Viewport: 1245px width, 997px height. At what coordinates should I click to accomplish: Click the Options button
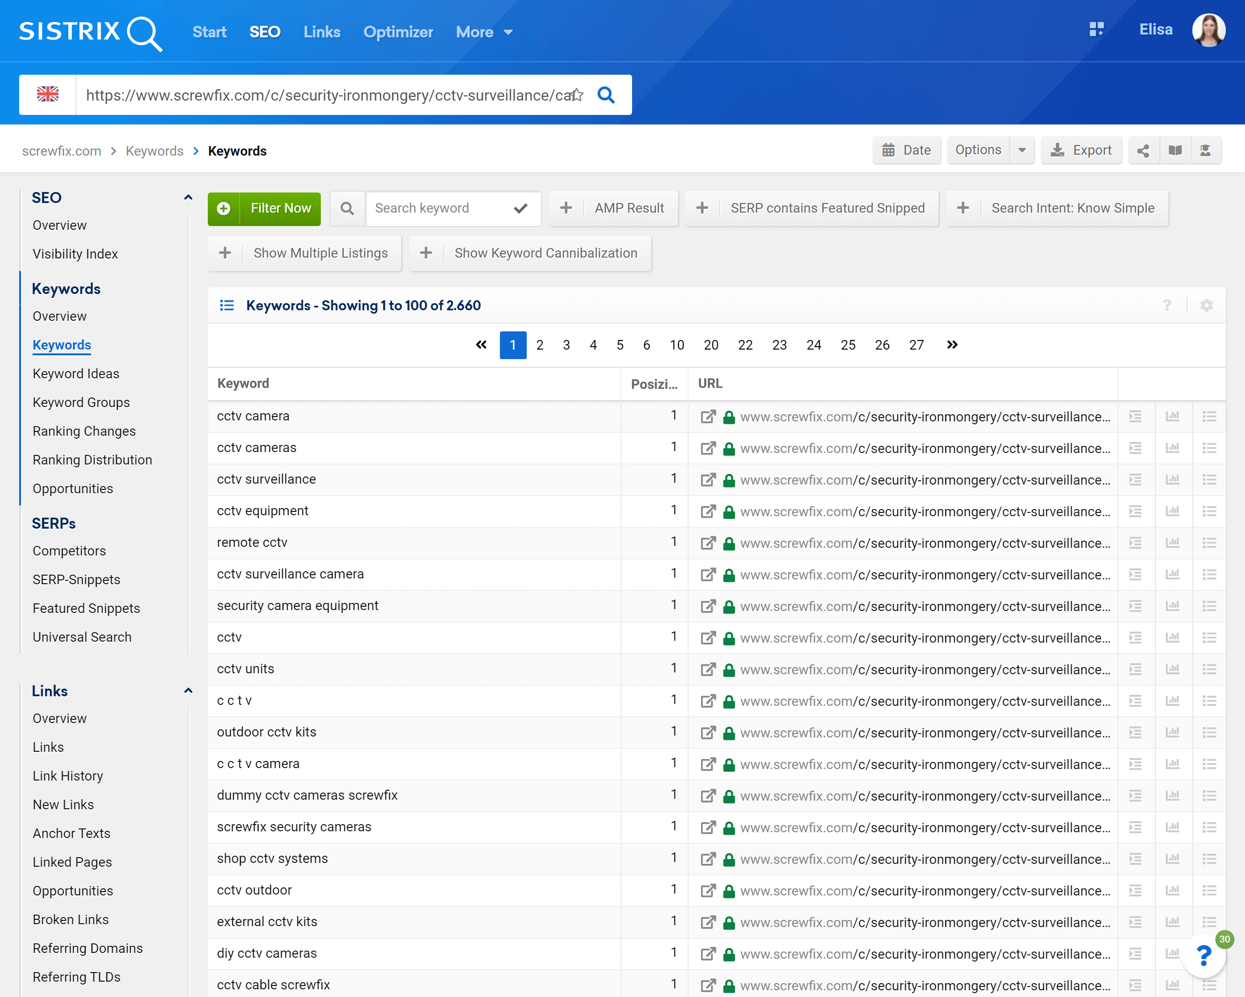coord(978,150)
